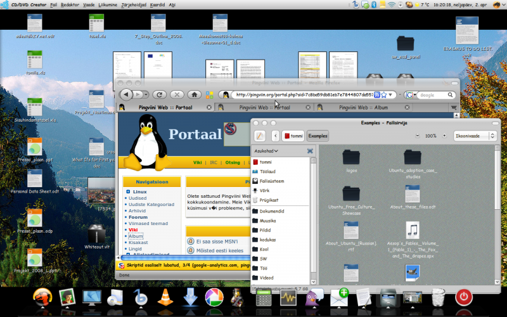Open URL bar history dropdown arrow

[x=390, y=94]
